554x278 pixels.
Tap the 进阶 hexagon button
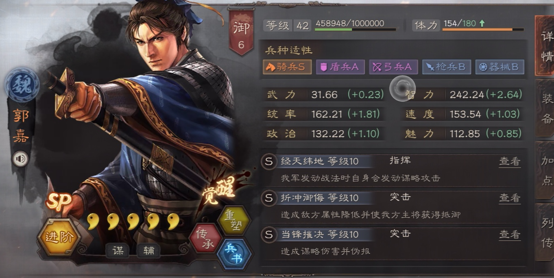tap(59, 237)
